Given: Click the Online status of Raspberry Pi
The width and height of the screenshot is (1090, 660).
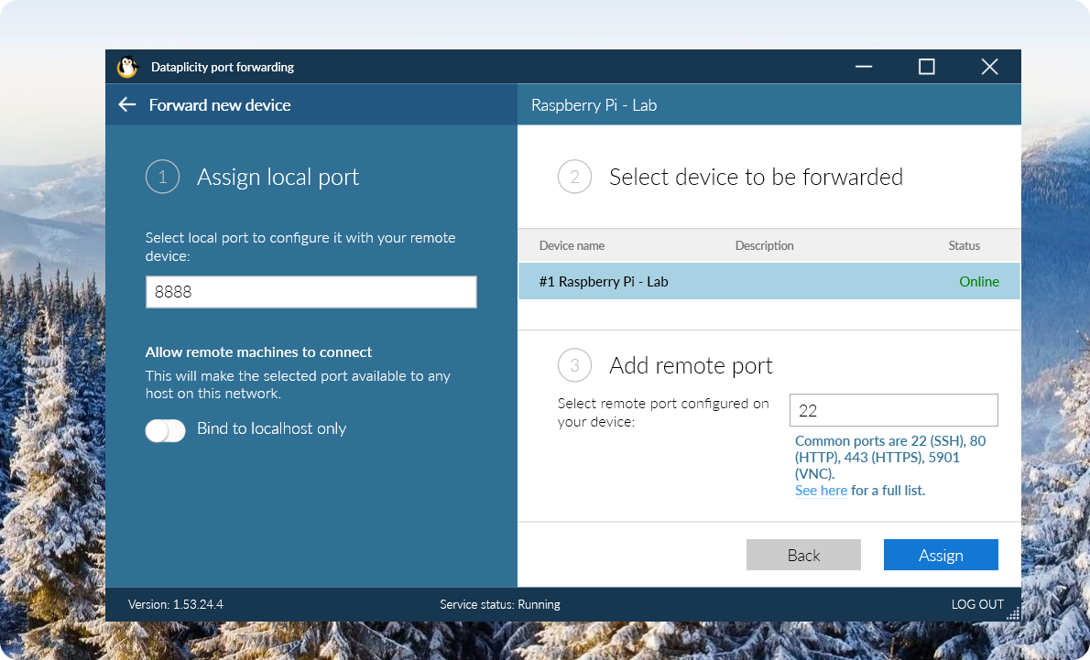Looking at the screenshot, I should (979, 281).
